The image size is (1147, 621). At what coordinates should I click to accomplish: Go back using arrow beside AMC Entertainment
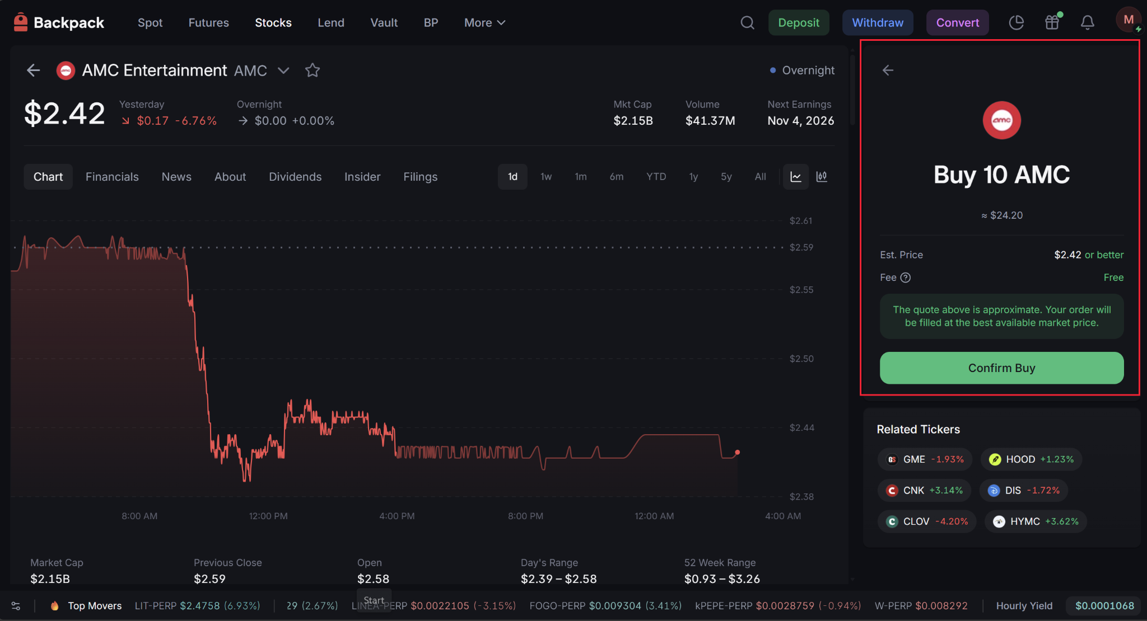tap(34, 70)
